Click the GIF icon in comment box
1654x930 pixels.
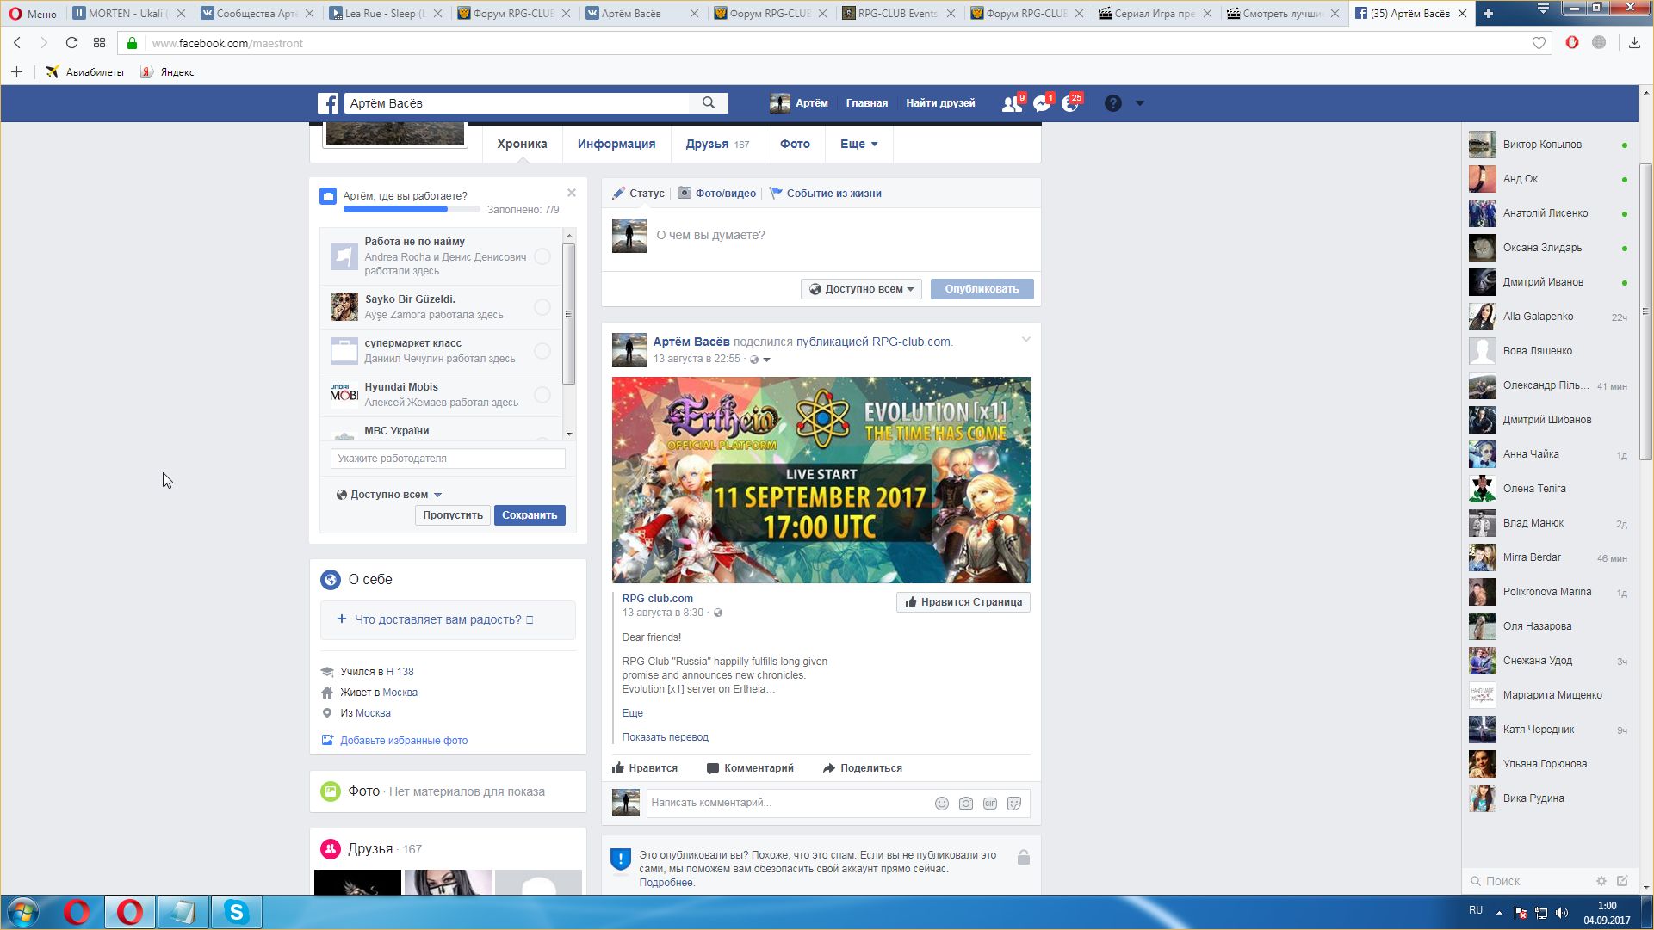click(990, 804)
